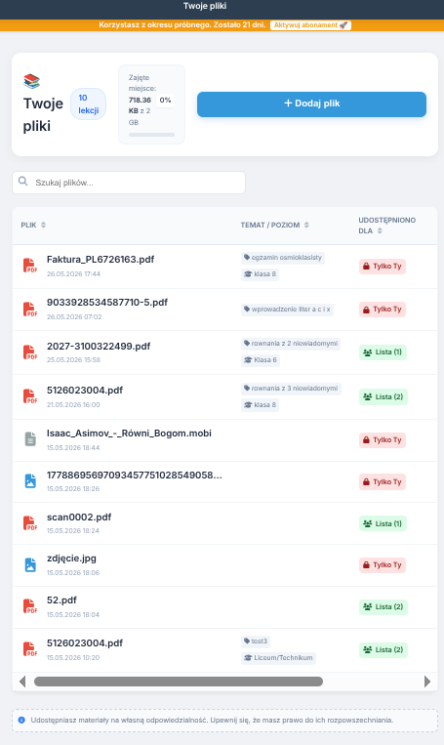Click Lista (2) badge for 5126023004.pdf from 15.05.2026
Viewport: 444px width, 745px height.
383,649
